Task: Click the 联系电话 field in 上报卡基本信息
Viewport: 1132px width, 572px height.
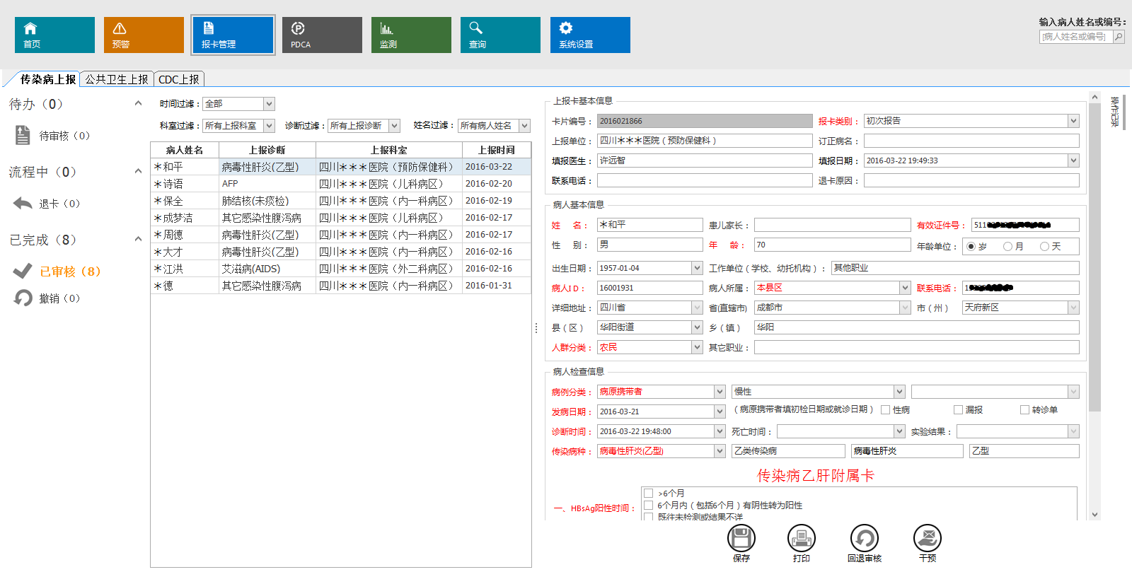Action: (x=705, y=180)
